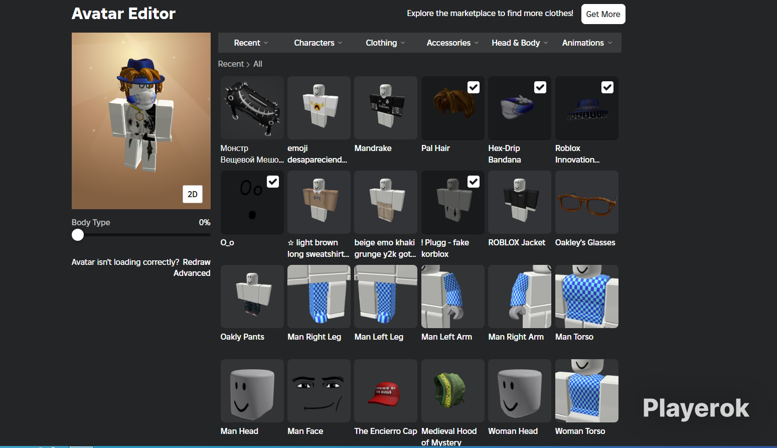Viewport: 777px width, 448px height.
Task: Equip the Man Face item
Action: point(319,391)
